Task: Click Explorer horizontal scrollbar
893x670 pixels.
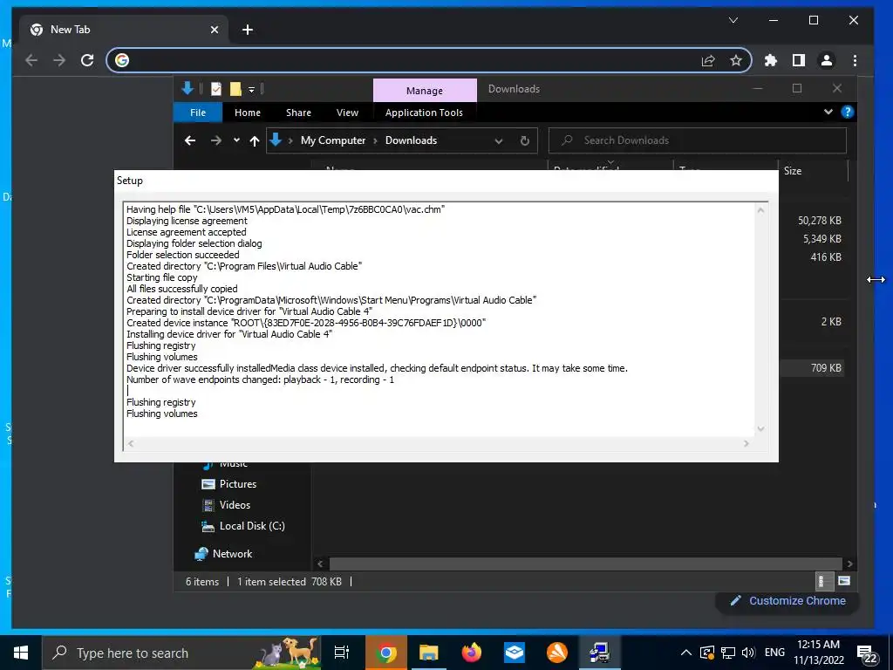Action: tap(585, 564)
